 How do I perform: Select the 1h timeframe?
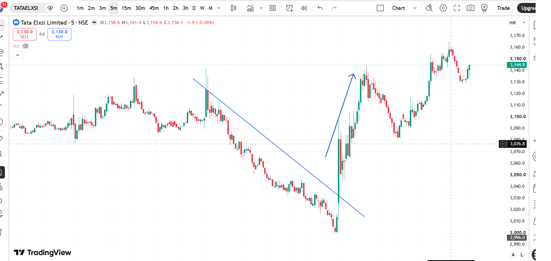coord(166,8)
